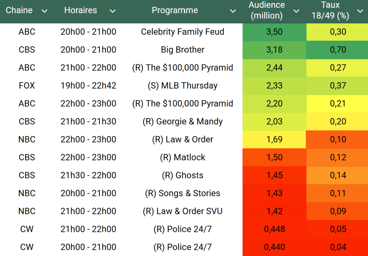Expand the Horaires column dropdown chevron
Image resolution: width=368 pixels, height=256 pixels.
113,11
